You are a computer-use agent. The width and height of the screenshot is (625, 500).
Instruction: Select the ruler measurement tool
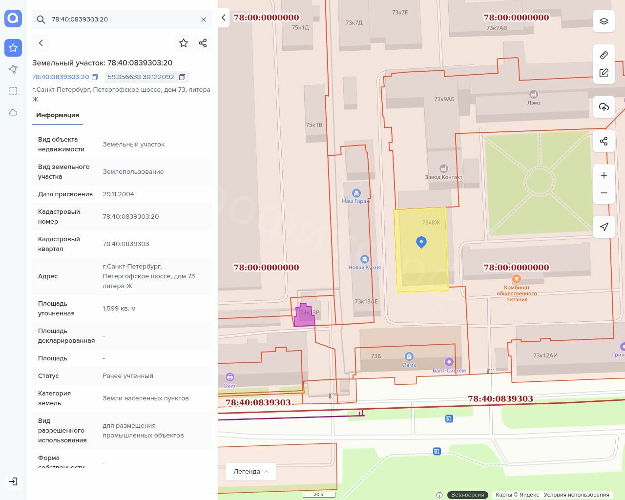[604, 55]
